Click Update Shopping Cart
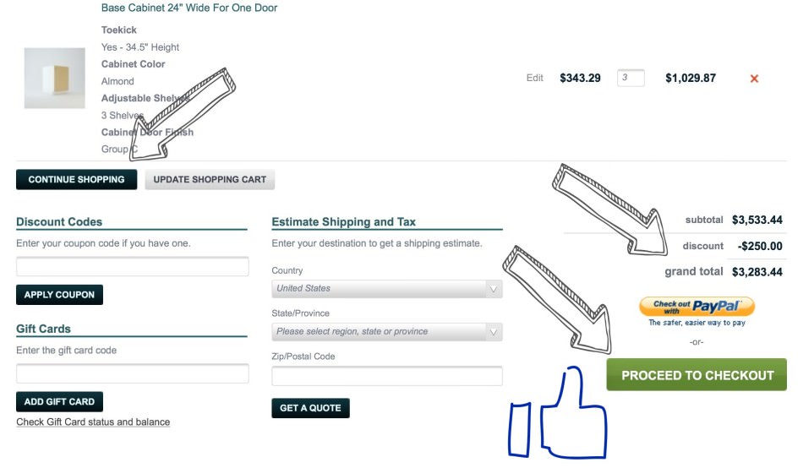 click(210, 179)
